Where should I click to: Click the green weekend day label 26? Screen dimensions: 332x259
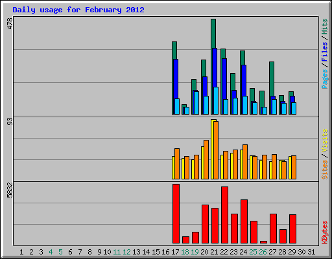point(263,252)
